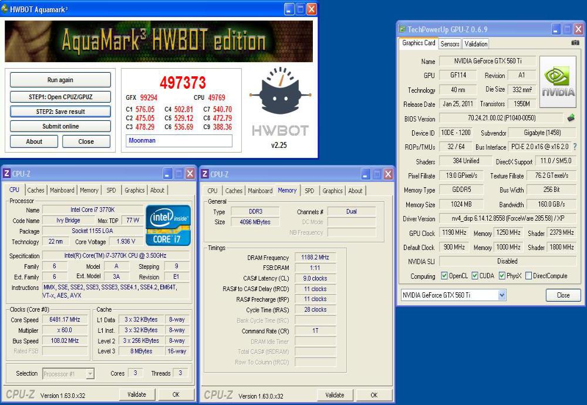The image size is (587, 405).
Task: Minimize the GPU-Z window
Action: tap(556, 29)
